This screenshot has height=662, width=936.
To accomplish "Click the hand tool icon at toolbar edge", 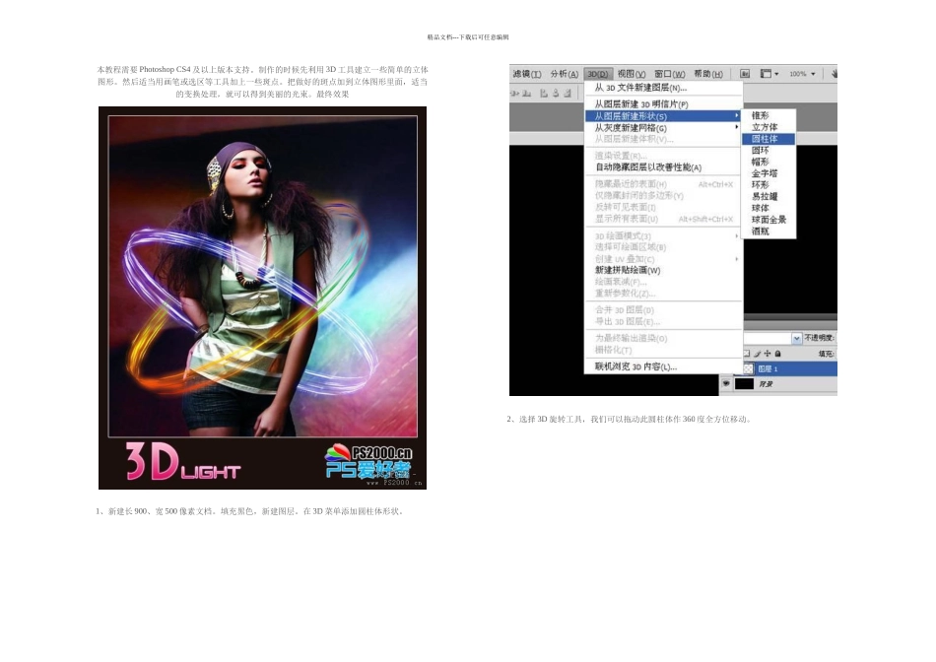I will coord(834,74).
